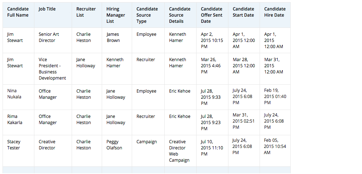Viewport: 362px width, 174px height.
Task: Select the Campaign source type cell
Action: coord(147,142)
